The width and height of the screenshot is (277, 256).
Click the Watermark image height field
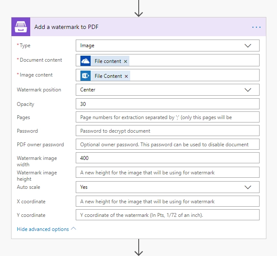tap(168, 172)
